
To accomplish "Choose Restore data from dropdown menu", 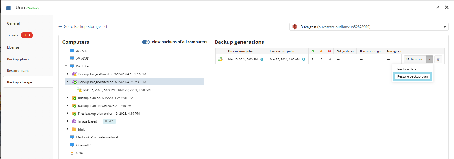I will (x=407, y=69).
